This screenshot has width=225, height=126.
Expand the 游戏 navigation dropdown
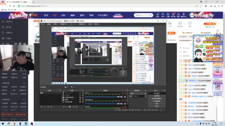82,15
